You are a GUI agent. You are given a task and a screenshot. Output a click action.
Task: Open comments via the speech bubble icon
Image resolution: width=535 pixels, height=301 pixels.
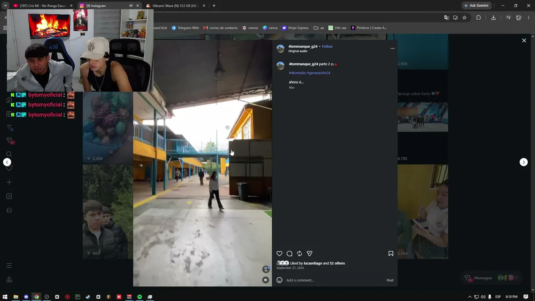pyautogui.click(x=289, y=254)
